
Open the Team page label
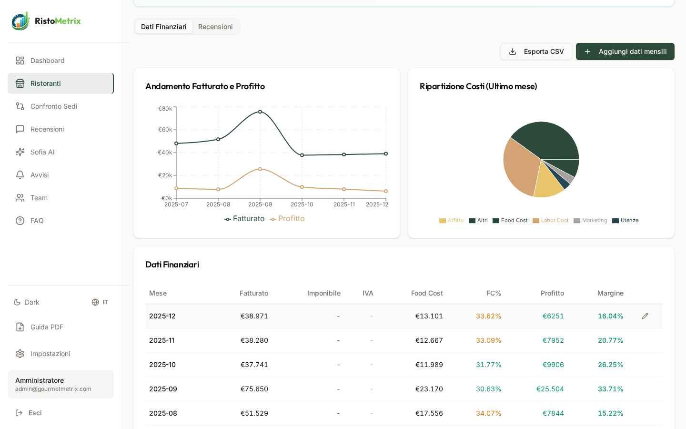click(39, 198)
